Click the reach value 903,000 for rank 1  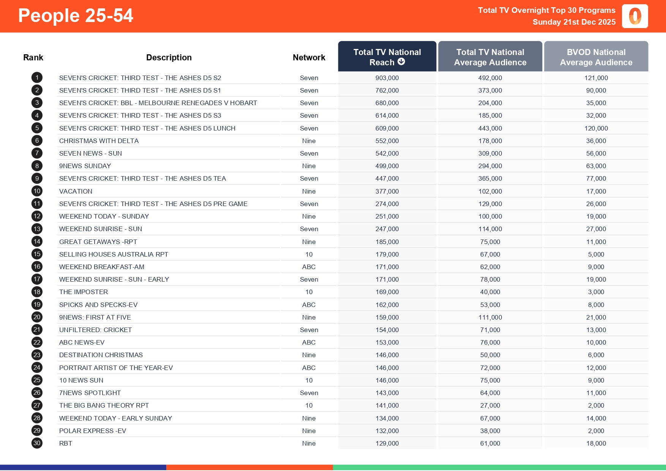387,77
